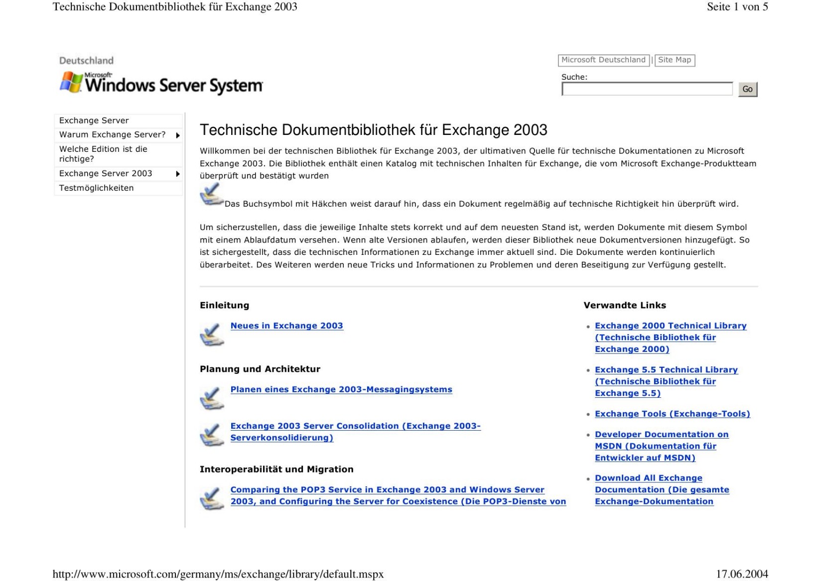Viewport: 822px width, 581px height.
Task: Open Exchange Tools (Exchange-Tools) link
Action: click(672, 414)
